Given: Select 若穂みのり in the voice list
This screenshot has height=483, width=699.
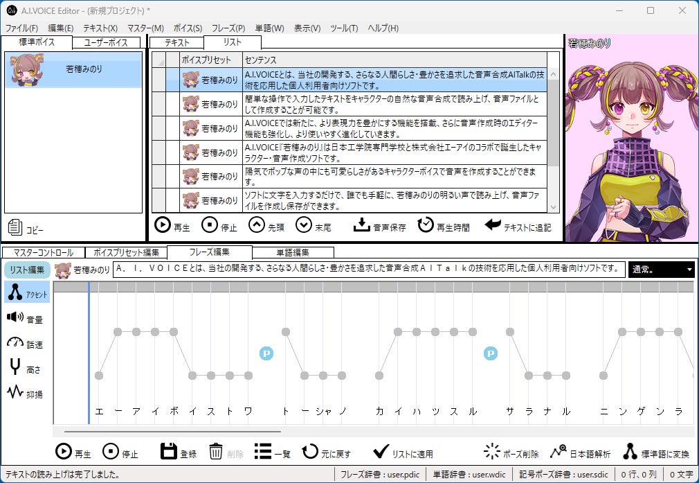Looking at the screenshot, I should coord(73,69).
